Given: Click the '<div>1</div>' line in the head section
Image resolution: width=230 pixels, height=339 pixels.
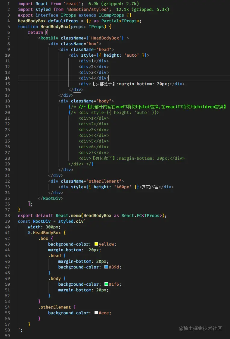Looking at the screenshot, I should point(94,61).
